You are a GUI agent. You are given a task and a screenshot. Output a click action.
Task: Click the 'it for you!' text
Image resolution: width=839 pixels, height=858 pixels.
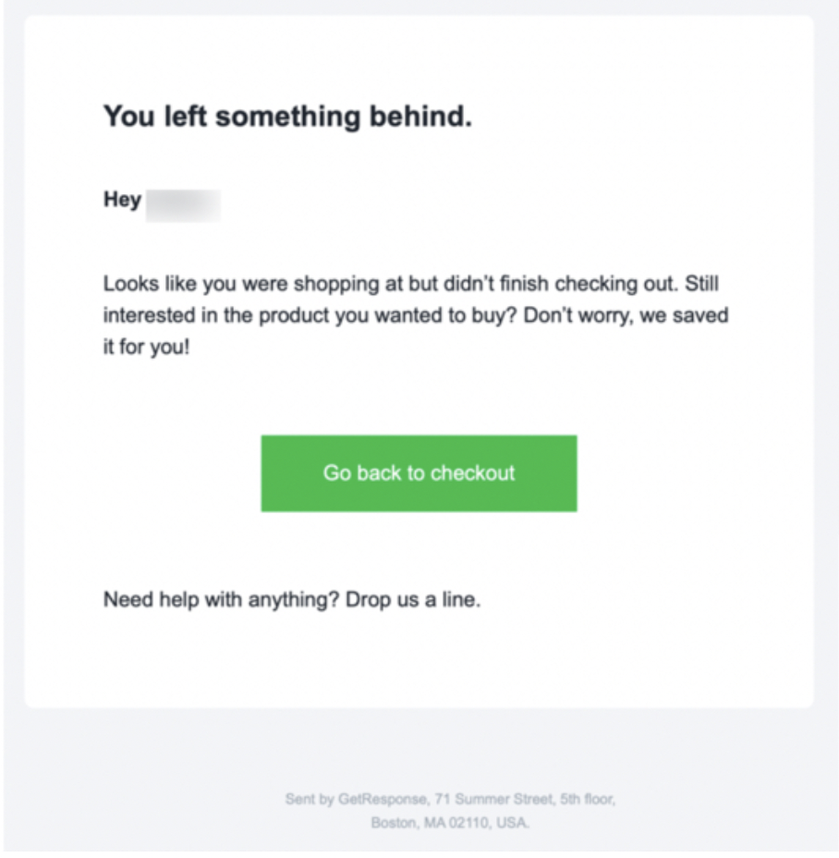[x=147, y=347]
